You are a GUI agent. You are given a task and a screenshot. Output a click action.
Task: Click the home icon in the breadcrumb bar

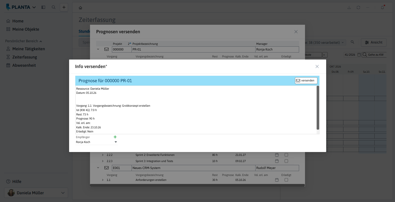80,8
